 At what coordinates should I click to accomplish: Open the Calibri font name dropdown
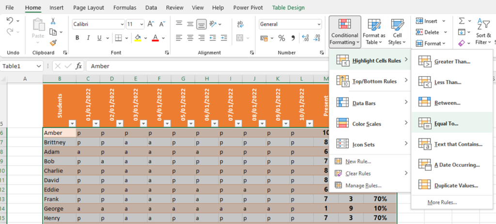(x=123, y=24)
